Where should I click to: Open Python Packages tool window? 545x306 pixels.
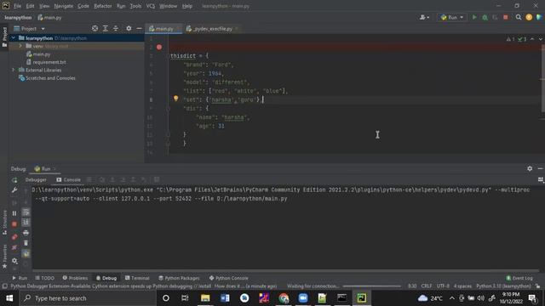point(179,278)
